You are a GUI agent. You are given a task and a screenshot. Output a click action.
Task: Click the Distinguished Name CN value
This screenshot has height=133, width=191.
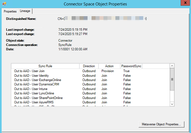point(102,19)
